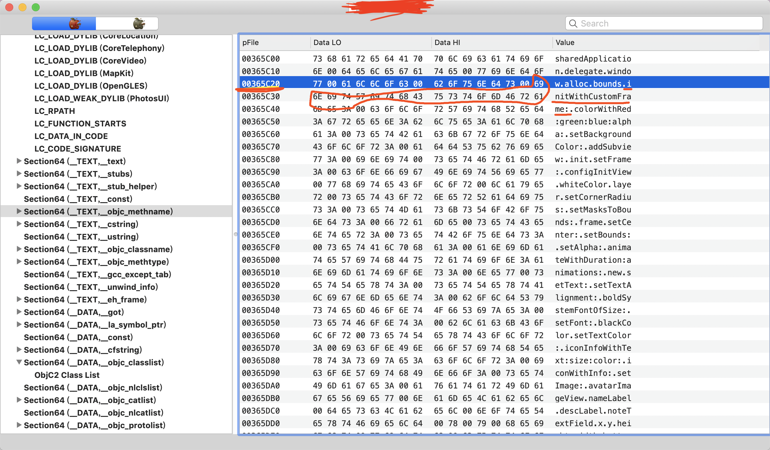Image resolution: width=770 pixels, height=450 pixels.
Task: Collapse Section64 (__DATA,__objc_classlist) triangle
Action: [x=19, y=362]
